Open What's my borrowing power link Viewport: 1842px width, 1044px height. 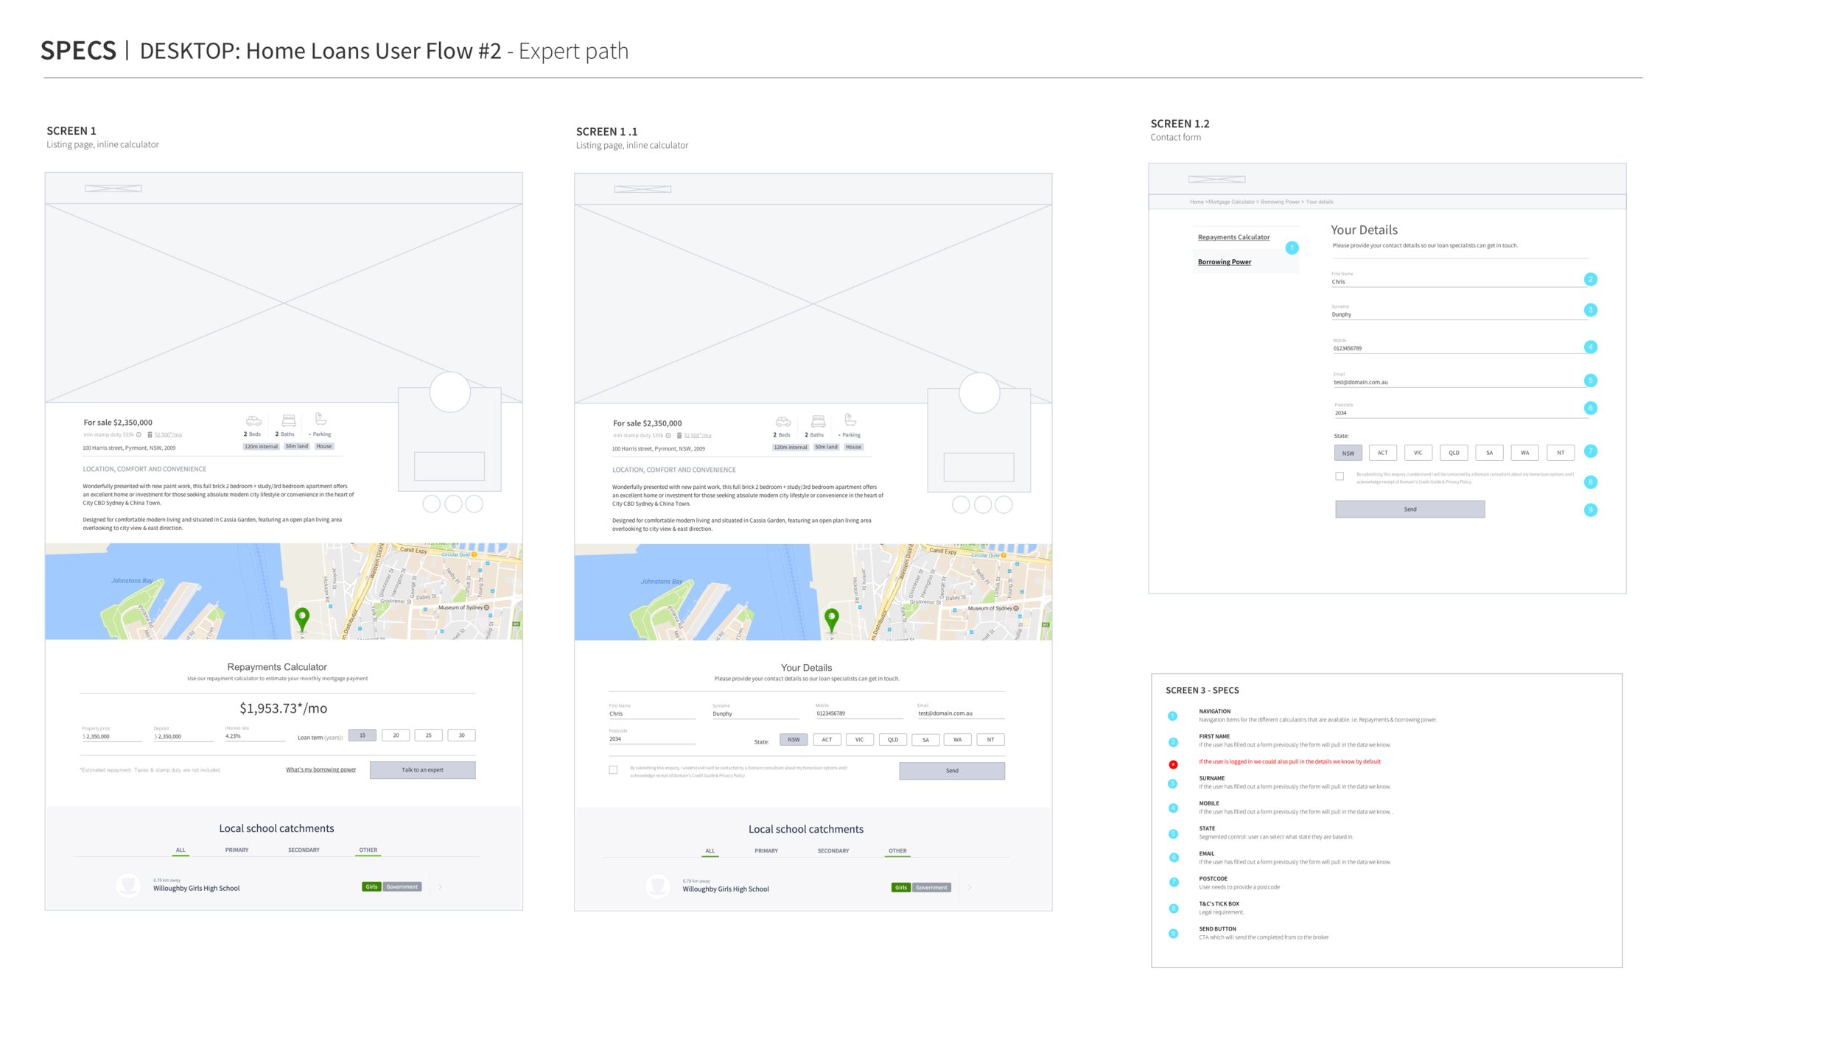point(321,770)
